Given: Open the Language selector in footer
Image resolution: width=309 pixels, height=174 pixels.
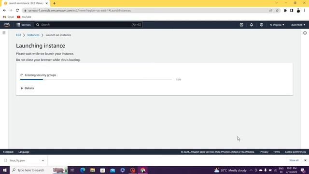Looking at the screenshot, I should click(24, 152).
